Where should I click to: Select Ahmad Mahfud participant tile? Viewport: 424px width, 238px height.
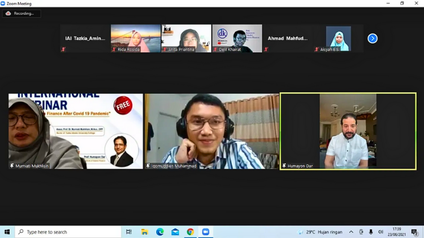point(288,38)
